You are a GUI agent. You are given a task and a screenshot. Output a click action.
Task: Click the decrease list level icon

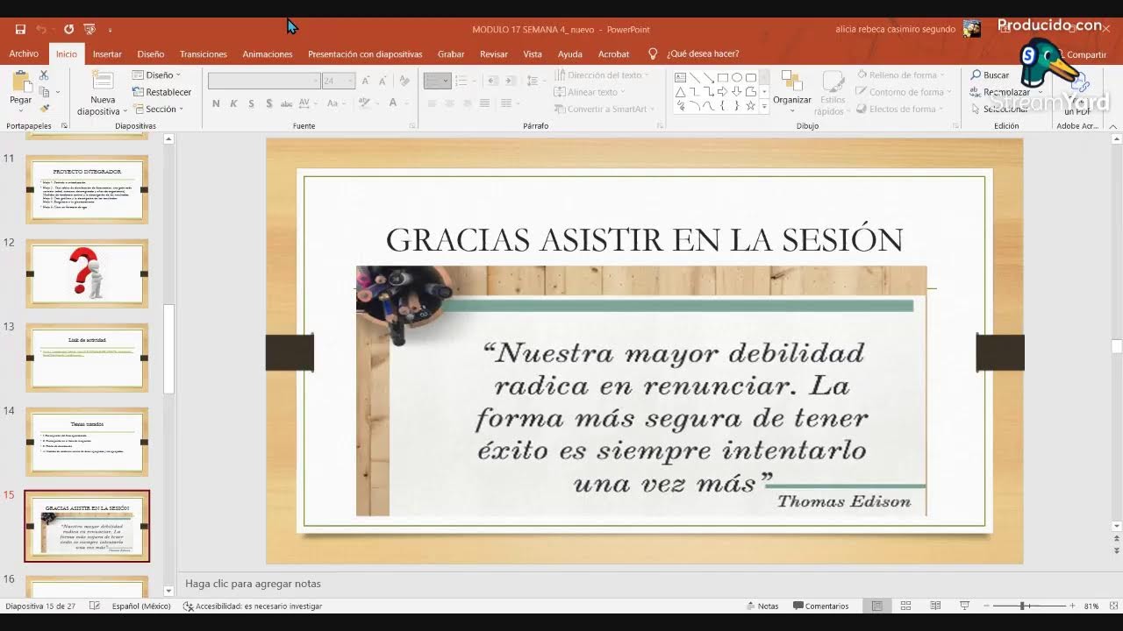[x=492, y=81]
